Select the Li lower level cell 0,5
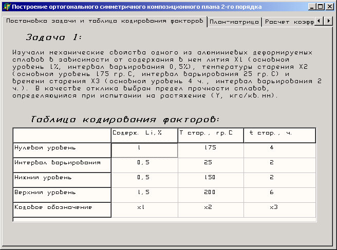Viewport: 337px width, 250px height. point(144,180)
